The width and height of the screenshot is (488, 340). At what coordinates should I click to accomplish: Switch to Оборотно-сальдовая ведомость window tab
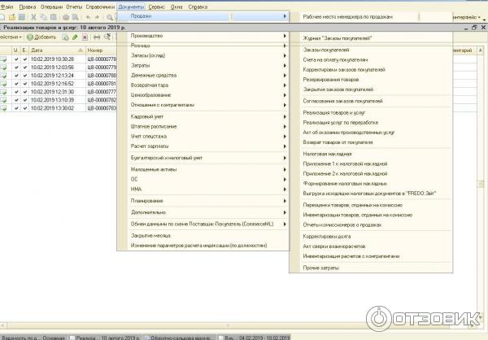coord(179,338)
